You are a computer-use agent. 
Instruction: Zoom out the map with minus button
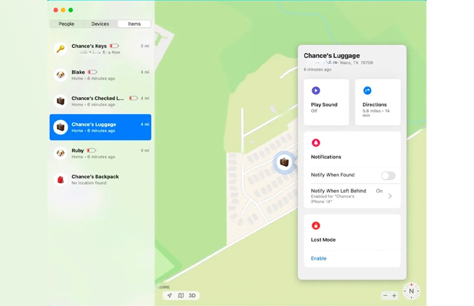tap(385, 295)
